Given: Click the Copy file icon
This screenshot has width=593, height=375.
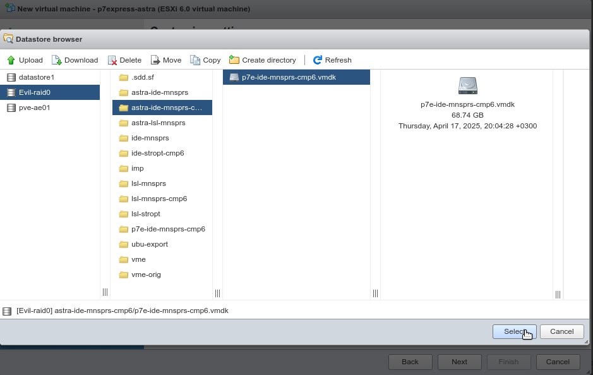Looking at the screenshot, I should tap(195, 60).
